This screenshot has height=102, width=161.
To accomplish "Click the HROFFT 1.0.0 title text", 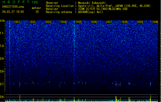I will pyautogui.click(x=20, y=2).
